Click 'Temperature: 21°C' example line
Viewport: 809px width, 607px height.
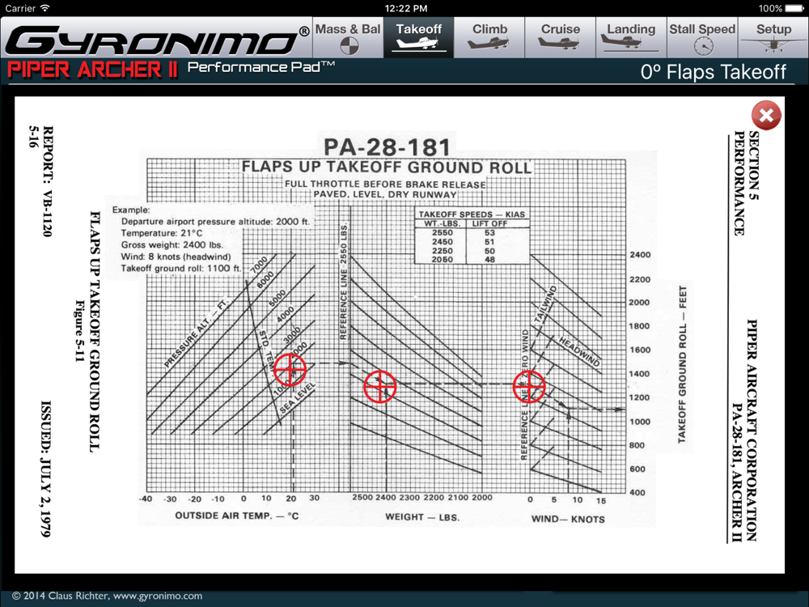(x=162, y=233)
